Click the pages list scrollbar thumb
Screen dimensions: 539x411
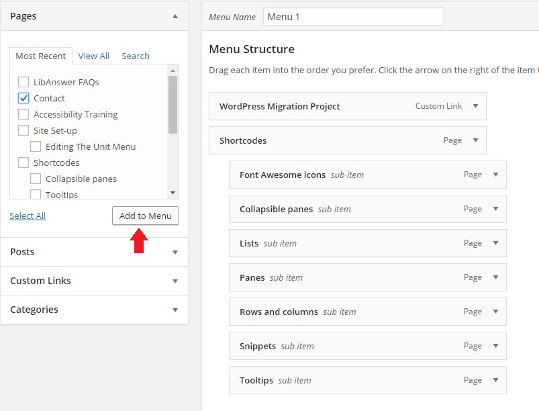(173, 104)
